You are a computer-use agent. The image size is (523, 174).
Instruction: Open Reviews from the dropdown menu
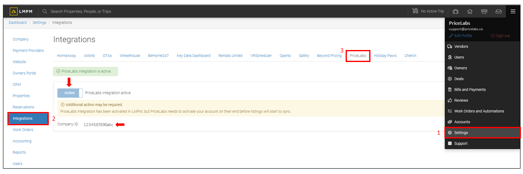(x=482, y=100)
